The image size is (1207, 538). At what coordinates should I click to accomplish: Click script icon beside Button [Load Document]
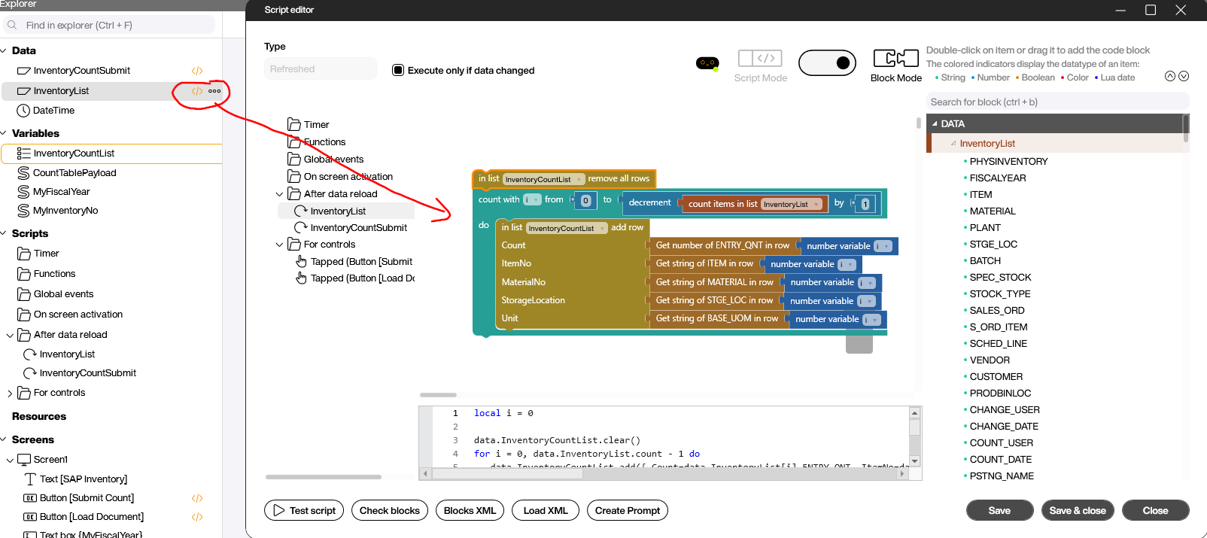coord(197,517)
